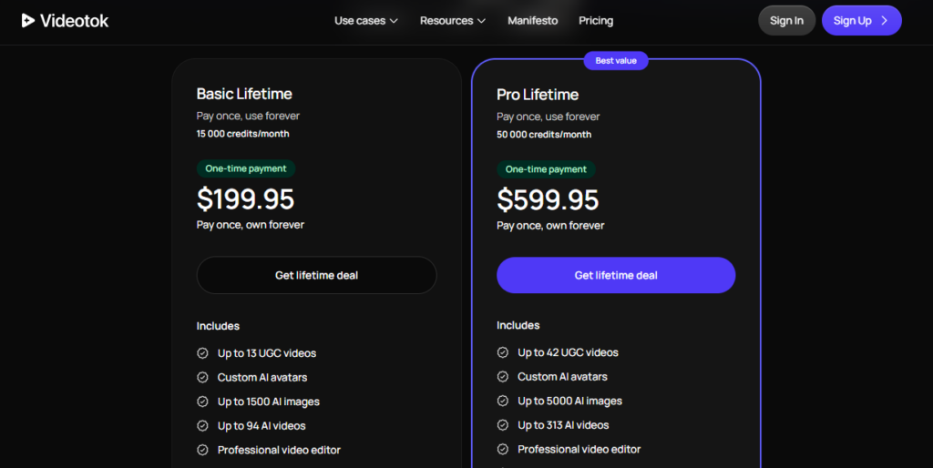This screenshot has width=933, height=468.
Task: Go to the Pricing page
Action: point(596,20)
